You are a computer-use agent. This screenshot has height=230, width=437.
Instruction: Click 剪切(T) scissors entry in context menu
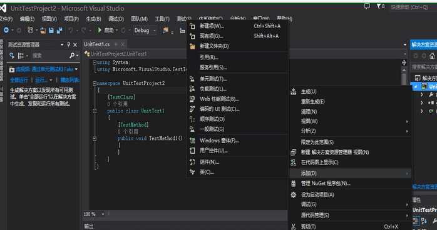[x=351, y=227]
